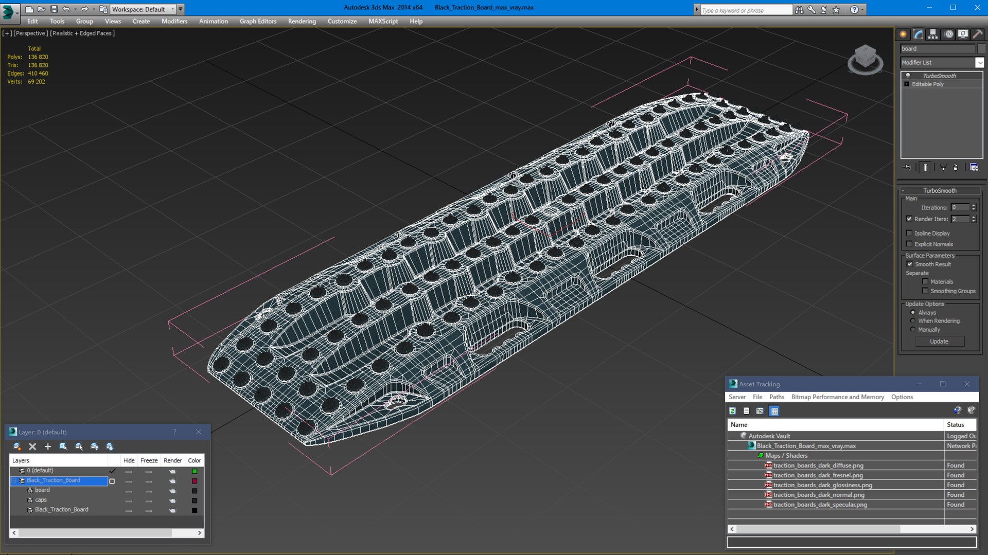Click red color swatch of Black_Traction_Board layer
The image size is (988, 555).
coord(195,481)
